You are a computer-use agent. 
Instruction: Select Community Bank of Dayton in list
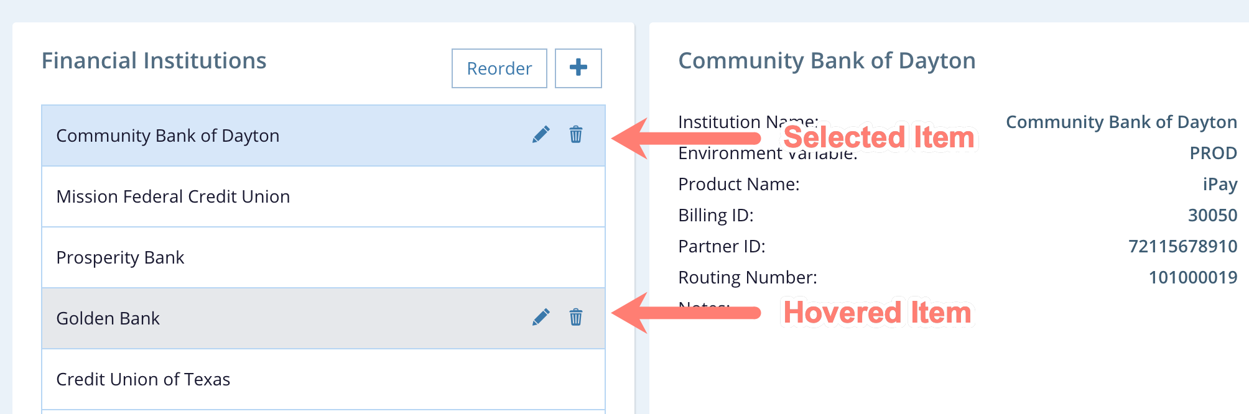point(168,136)
